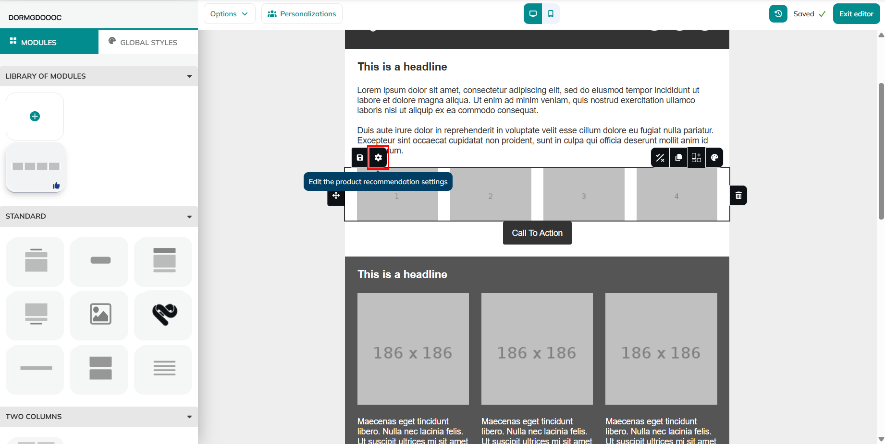Screen dimensions: 885x444
Task: Switch to the Modules tab
Action: pyautogui.click(x=49, y=42)
